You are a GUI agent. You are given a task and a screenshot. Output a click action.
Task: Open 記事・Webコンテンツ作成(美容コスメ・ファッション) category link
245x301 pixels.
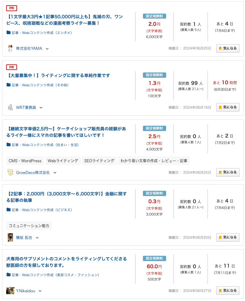click(x=55, y=275)
